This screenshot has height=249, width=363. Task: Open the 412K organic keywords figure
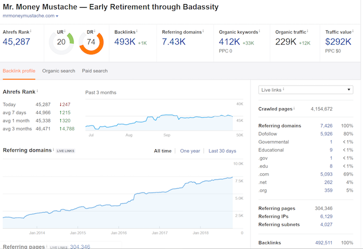pyautogui.click(x=229, y=41)
